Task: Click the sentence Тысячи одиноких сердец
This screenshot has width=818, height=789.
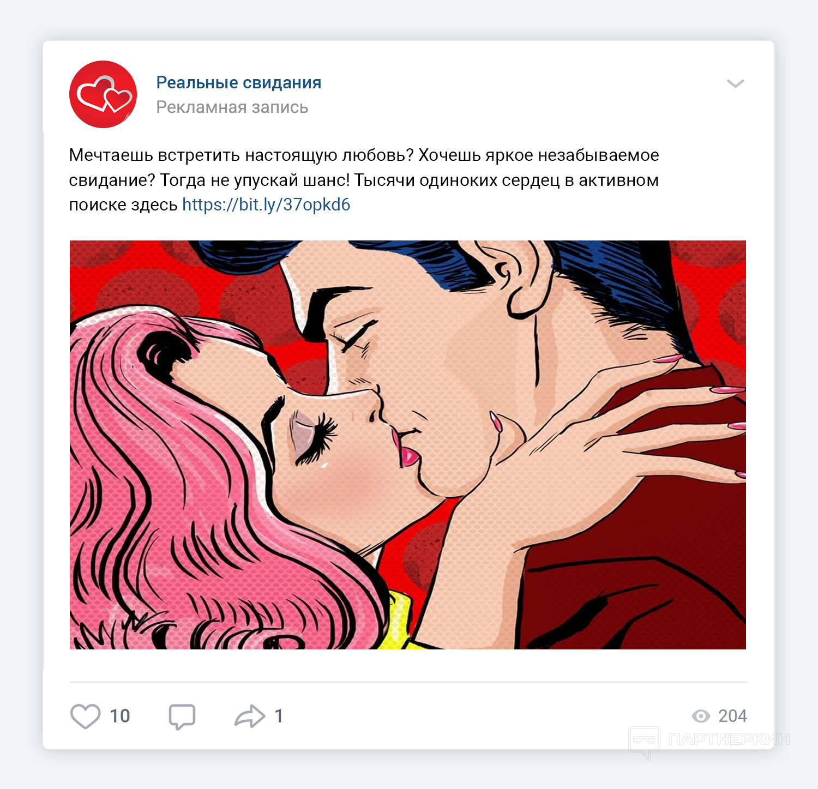Action: pyautogui.click(x=457, y=180)
